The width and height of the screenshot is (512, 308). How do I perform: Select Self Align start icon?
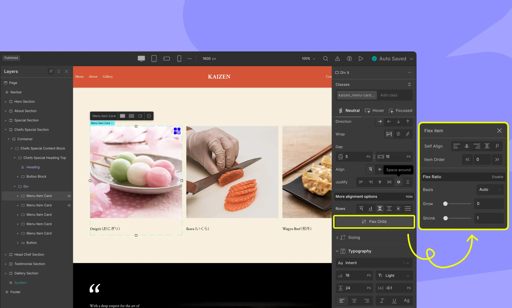coord(456,146)
